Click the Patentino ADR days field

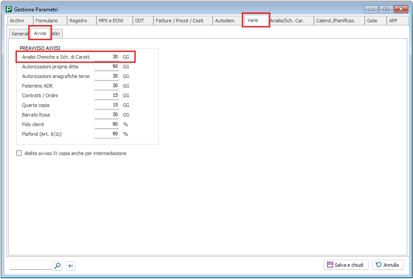107,86
